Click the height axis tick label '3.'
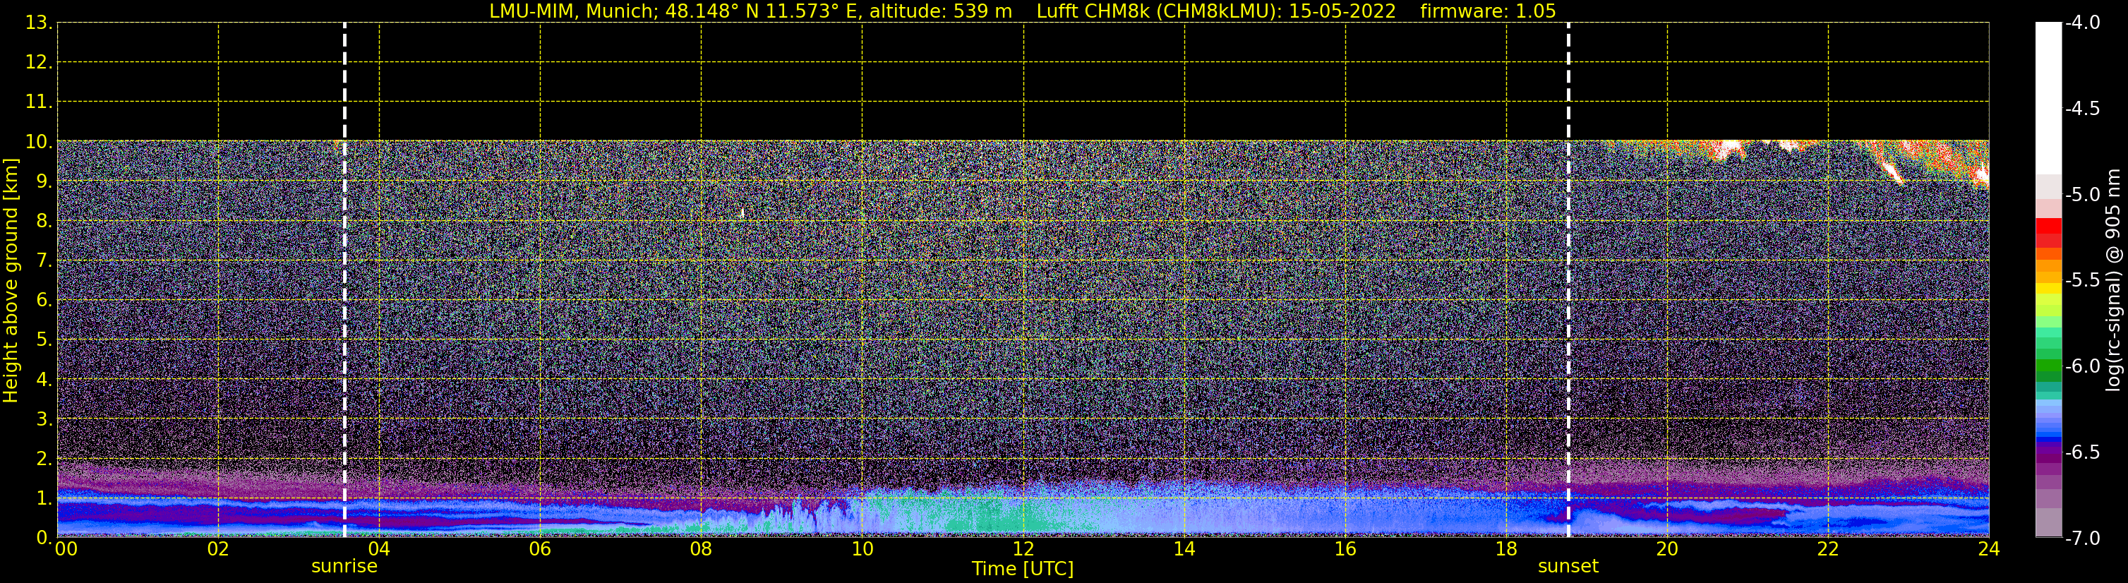The width and height of the screenshot is (2128, 583). point(44,419)
